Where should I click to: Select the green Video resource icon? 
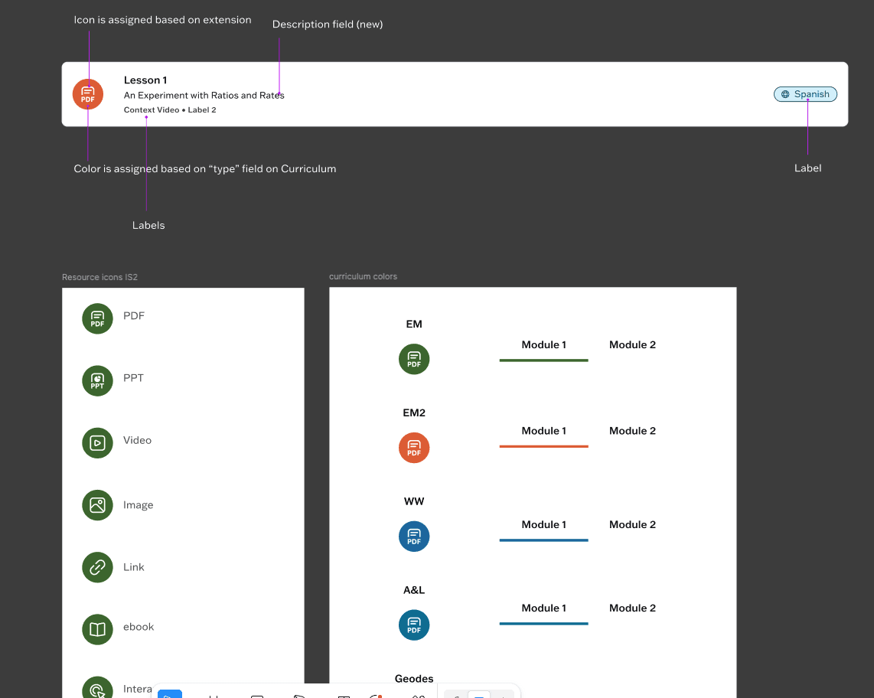pyautogui.click(x=97, y=443)
